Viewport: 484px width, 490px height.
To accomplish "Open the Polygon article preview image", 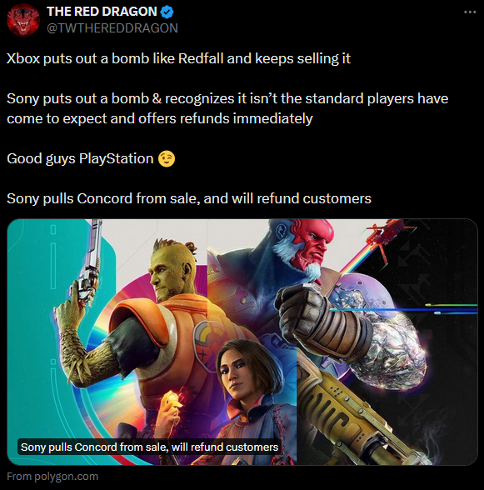I will point(242,342).
